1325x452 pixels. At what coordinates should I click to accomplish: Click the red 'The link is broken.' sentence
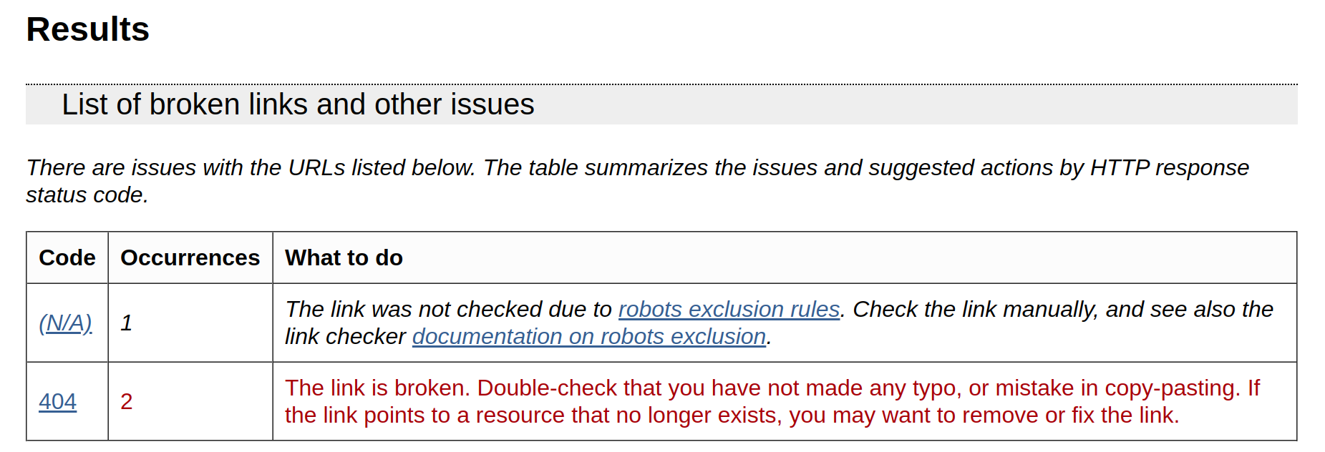[377, 388]
